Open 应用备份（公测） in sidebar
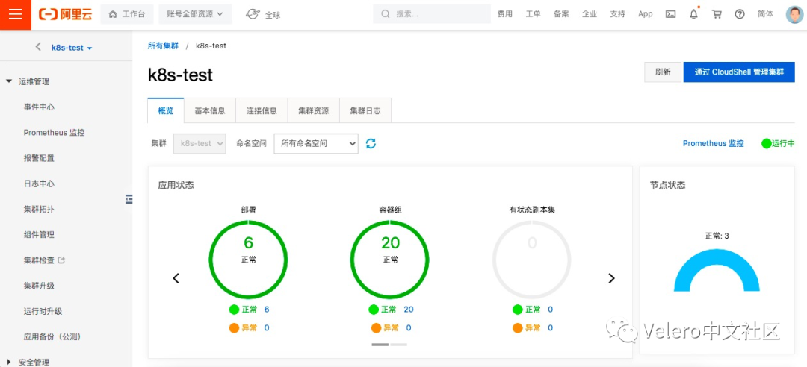 pos(52,336)
